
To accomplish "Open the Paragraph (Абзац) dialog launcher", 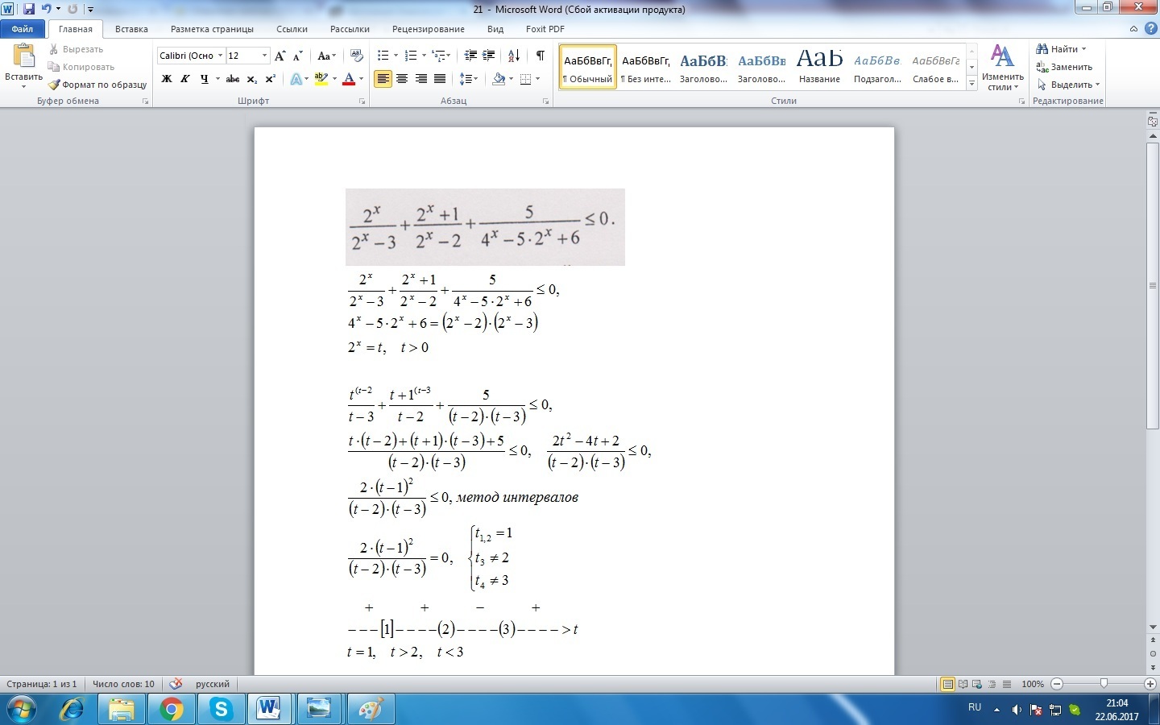I will click(x=546, y=101).
